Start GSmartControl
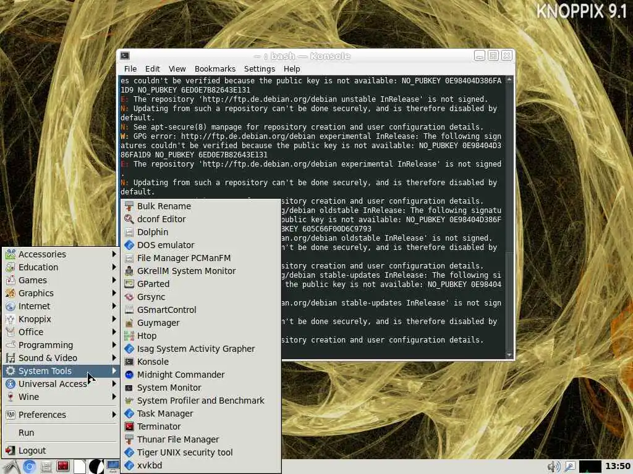 click(x=201, y=310)
